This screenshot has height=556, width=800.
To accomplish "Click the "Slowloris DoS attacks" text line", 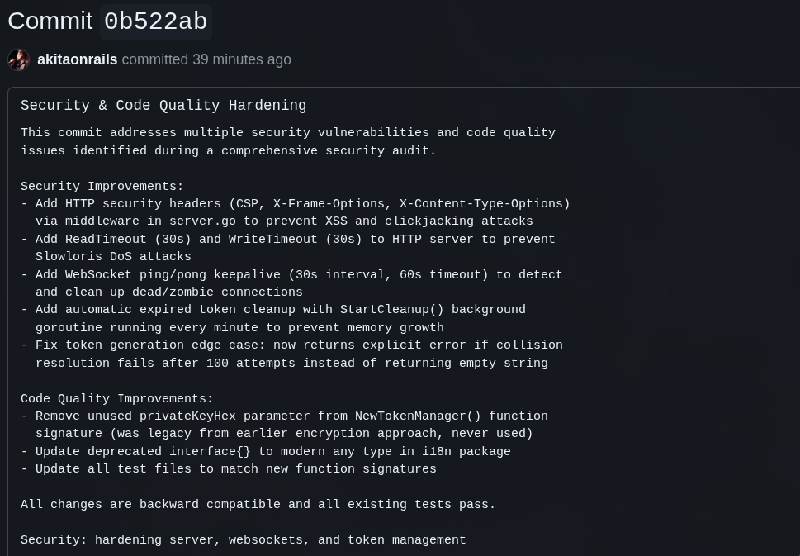I will pos(113,257).
